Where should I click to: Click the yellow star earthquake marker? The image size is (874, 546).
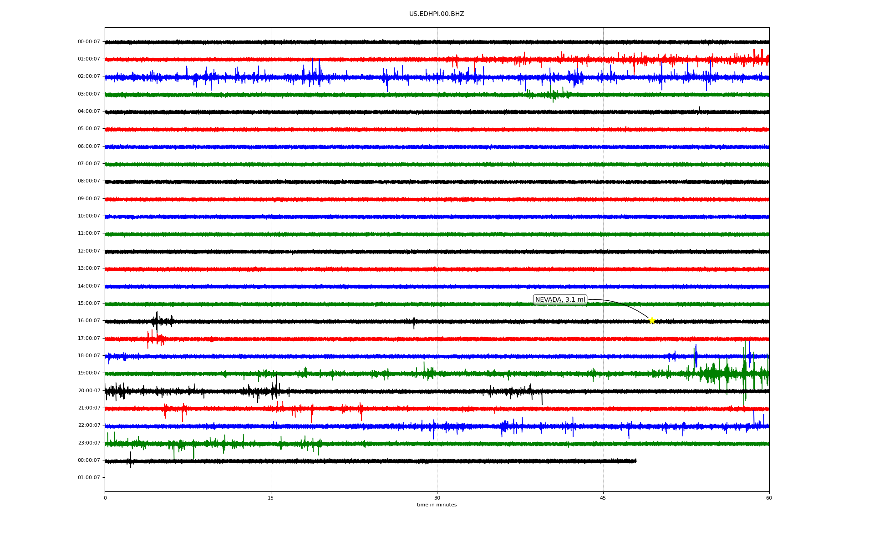pos(651,320)
